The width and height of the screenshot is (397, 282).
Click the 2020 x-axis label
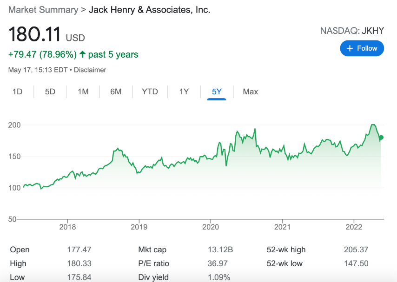pyautogui.click(x=211, y=227)
